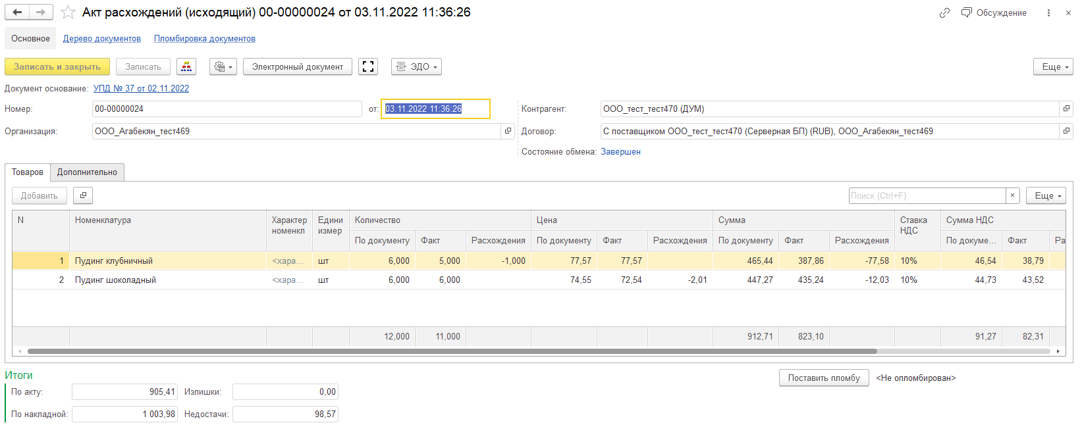This screenshot has height=425, width=1082.
Task: Expand the ЭДО dropdown menu
Action: tap(416, 66)
